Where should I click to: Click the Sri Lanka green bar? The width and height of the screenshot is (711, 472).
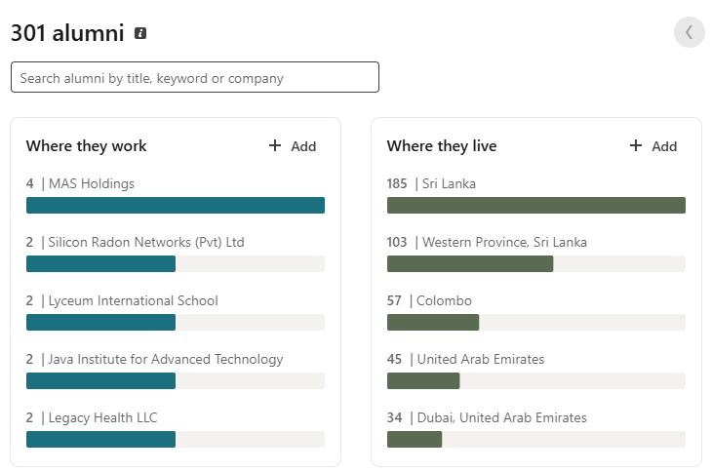click(x=536, y=206)
